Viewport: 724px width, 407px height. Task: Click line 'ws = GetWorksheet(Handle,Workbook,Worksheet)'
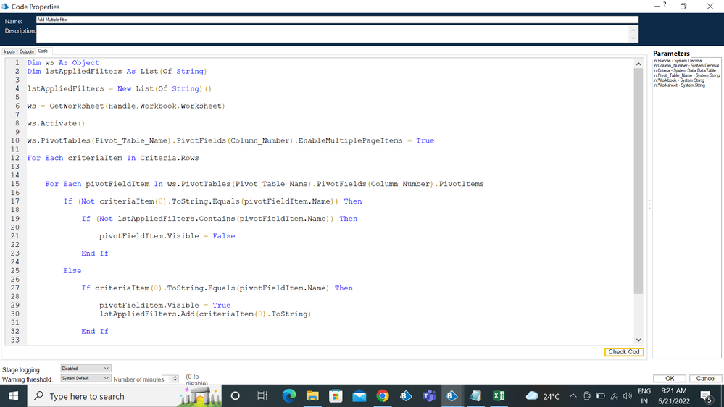point(126,106)
